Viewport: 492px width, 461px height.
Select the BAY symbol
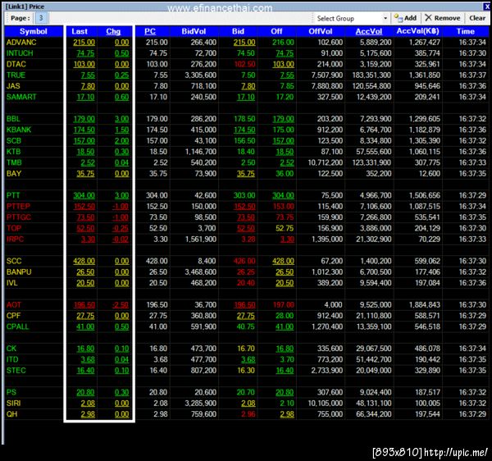pos(14,174)
